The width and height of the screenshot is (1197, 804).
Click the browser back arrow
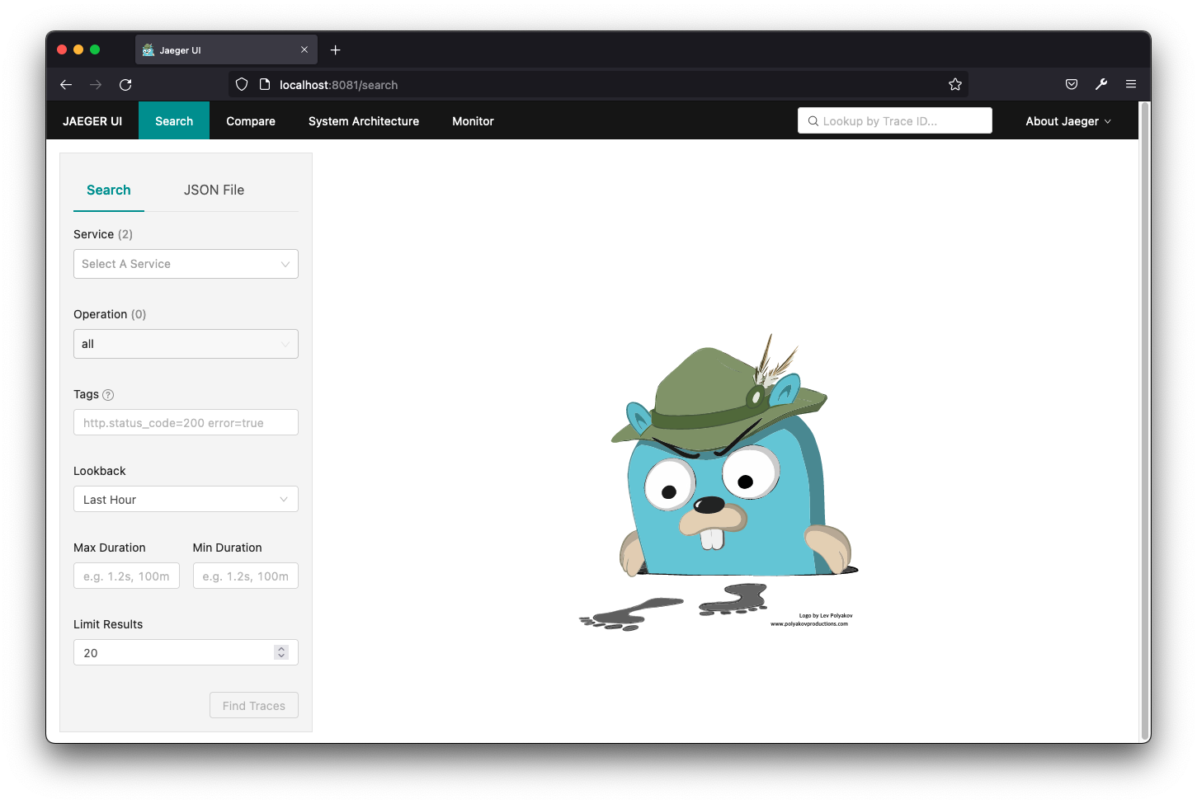pyautogui.click(x=66, y=85)
